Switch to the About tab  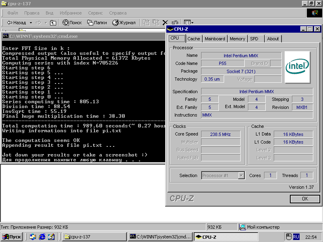click(273, 39)
